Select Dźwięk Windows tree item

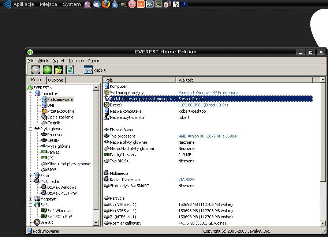pos(59,187)
